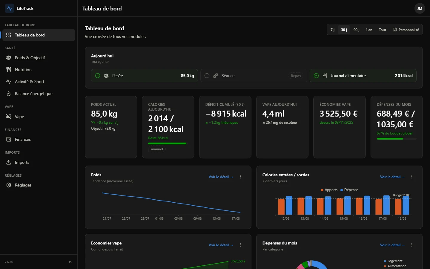Screen dimensions: 430x269
Task: Toggle Apports legend in calories chart
Action: pyautogui.click(x=329, y=190)
